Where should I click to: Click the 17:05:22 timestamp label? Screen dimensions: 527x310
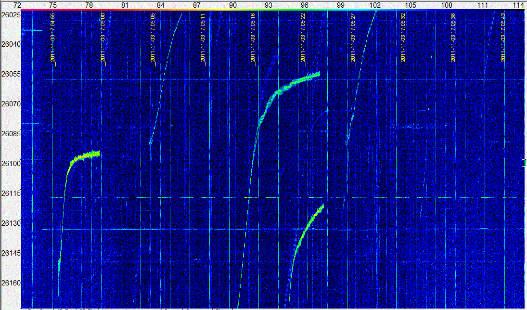click(x=303, y=37)
